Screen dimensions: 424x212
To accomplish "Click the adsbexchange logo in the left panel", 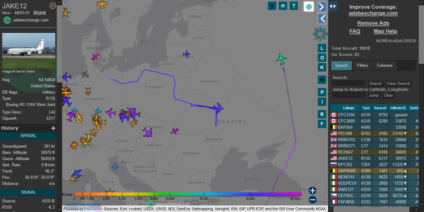I will pyautogui.click(x=7, y=20).
